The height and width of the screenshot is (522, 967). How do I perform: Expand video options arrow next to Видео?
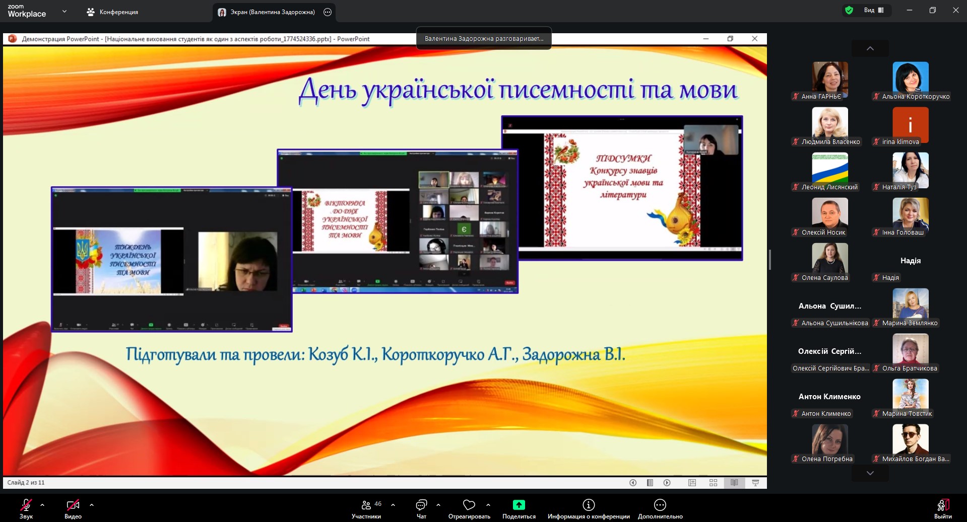tap(92, 504)
